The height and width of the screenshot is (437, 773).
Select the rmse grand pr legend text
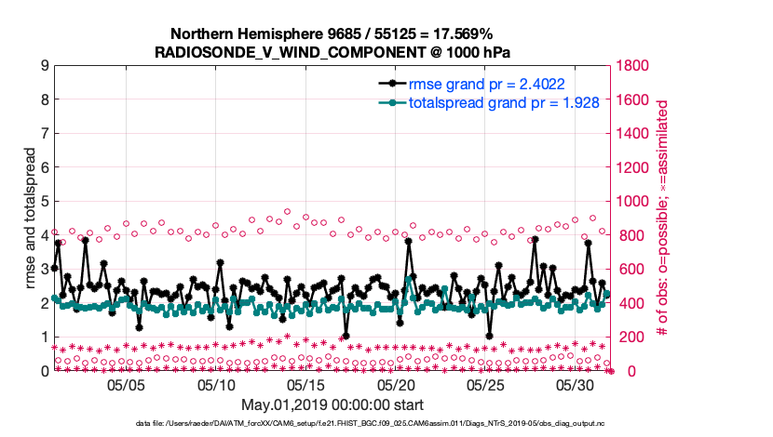point(486,84)
